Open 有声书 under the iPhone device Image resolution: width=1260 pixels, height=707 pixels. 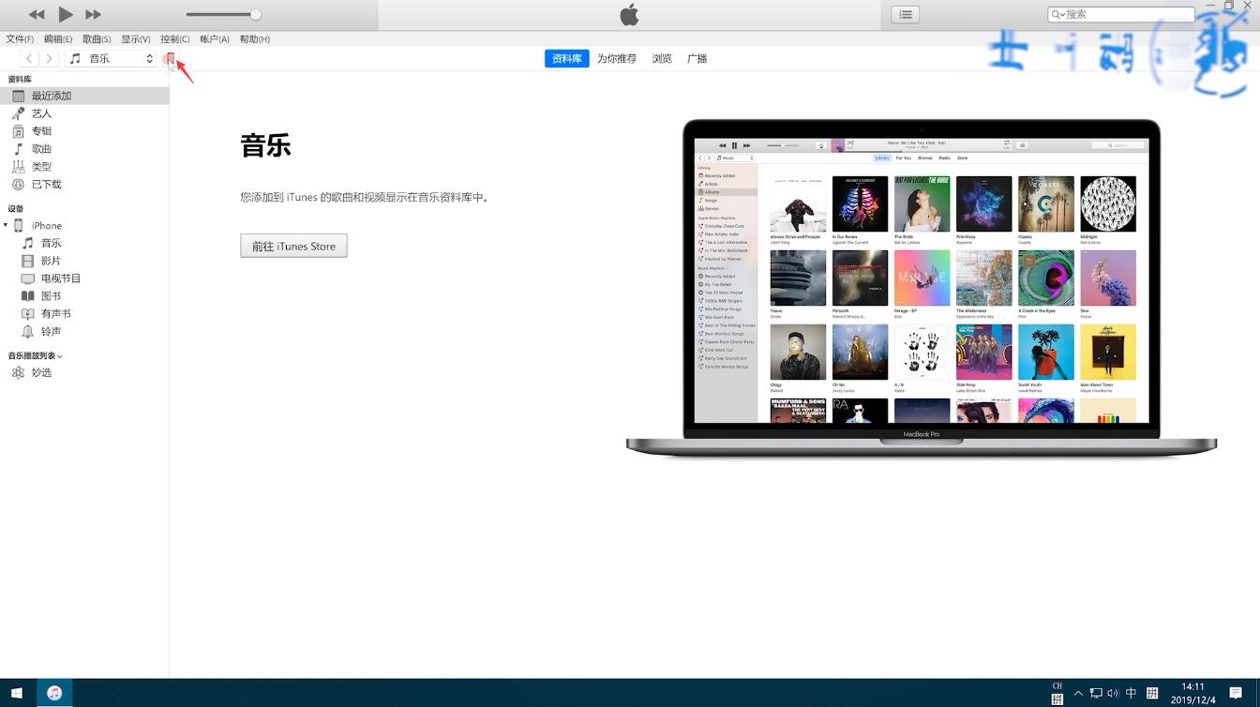coord(84,314)
